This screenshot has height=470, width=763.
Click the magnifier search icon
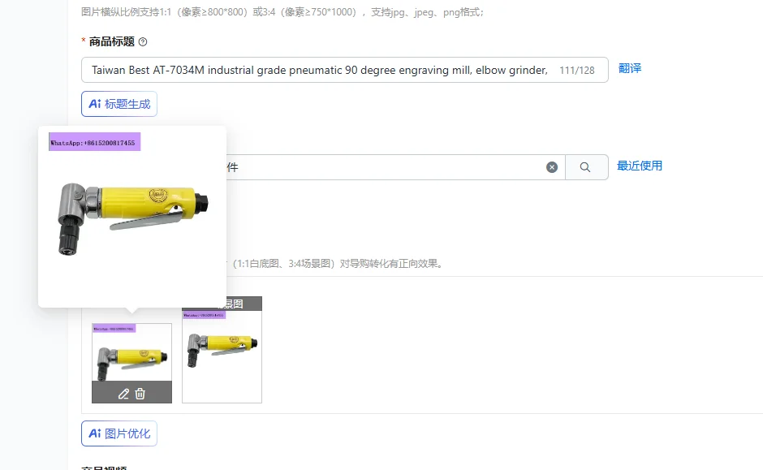point(585,167)
